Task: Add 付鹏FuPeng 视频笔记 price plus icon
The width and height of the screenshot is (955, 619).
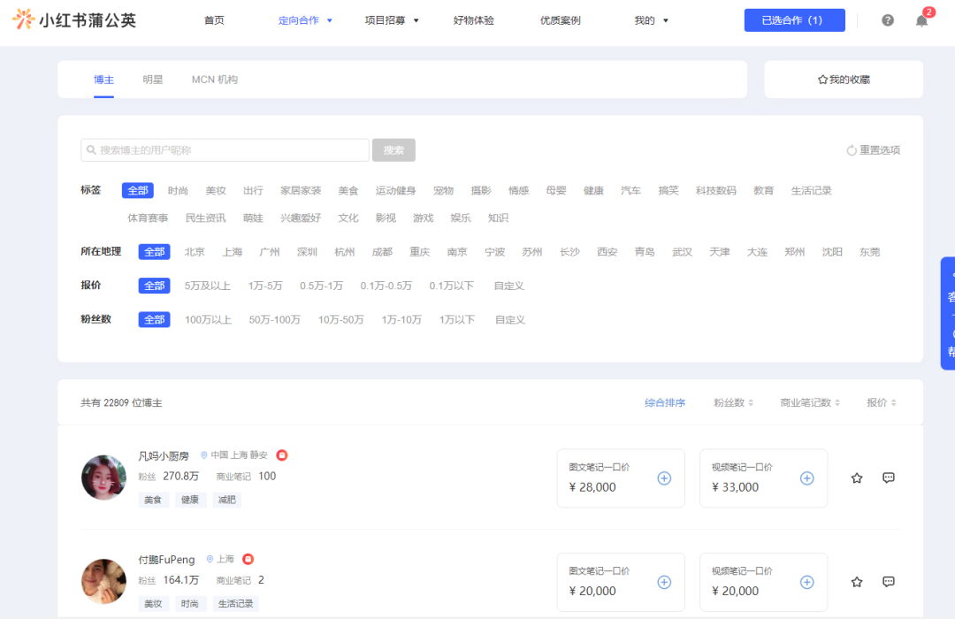Action: pyautogui.click(x=806, y=582)
